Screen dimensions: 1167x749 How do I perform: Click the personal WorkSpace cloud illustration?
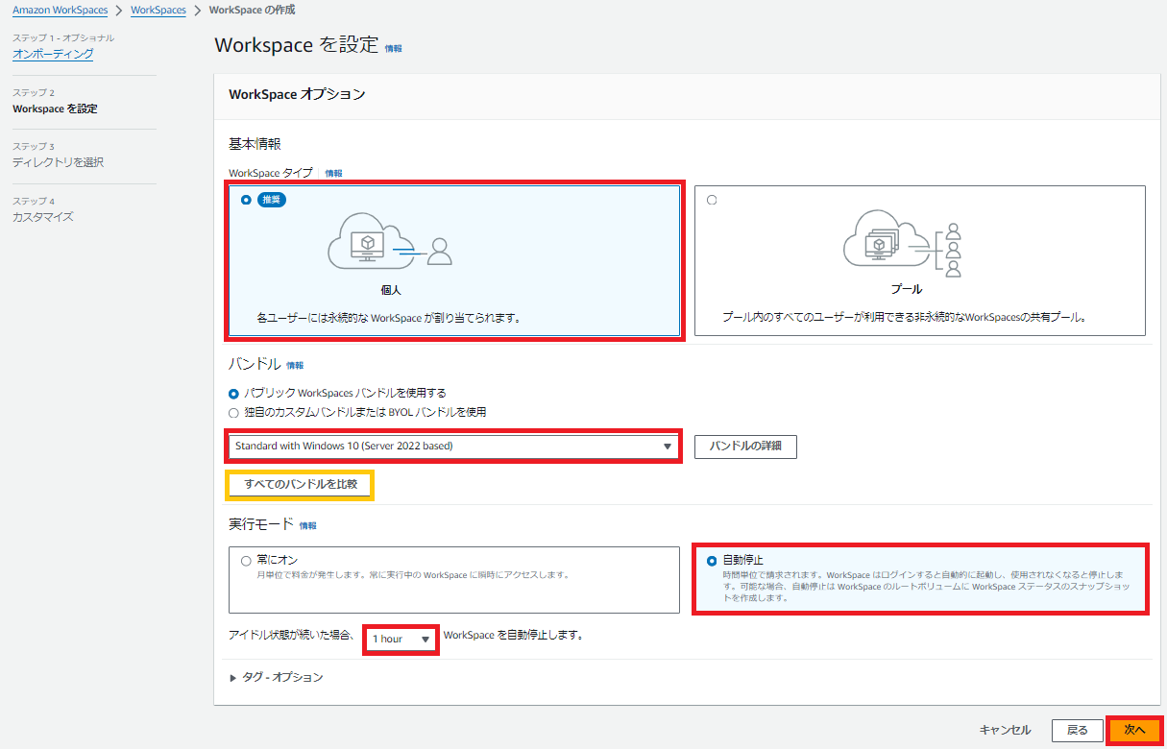pyautogui.click(x=389, y=240)
